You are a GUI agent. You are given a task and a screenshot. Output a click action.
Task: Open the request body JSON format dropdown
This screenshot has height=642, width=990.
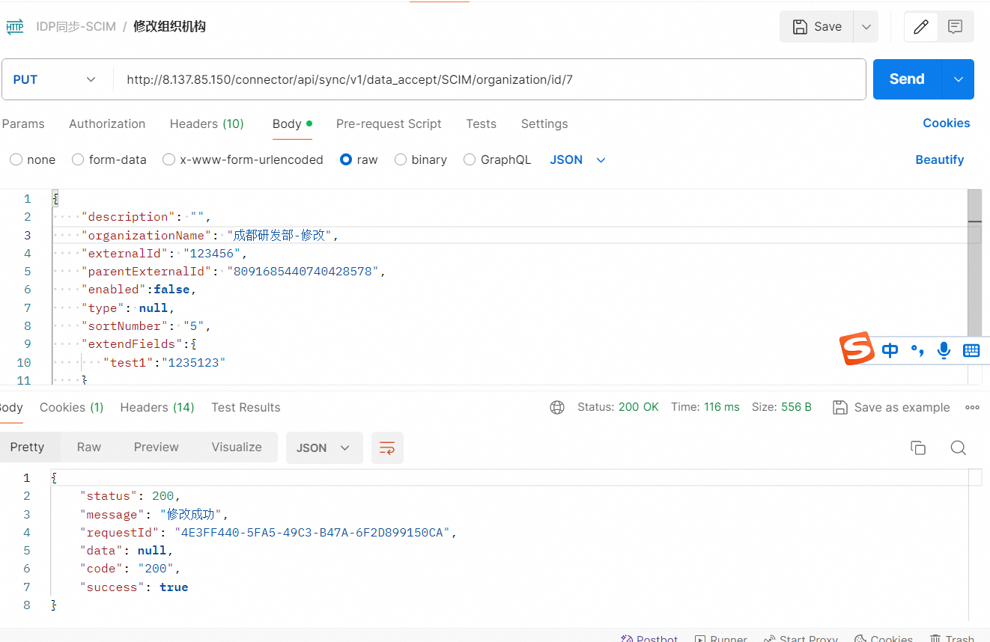point(577,159)
